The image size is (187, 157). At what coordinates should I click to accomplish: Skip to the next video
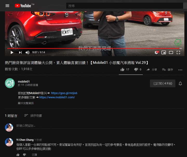20,53
